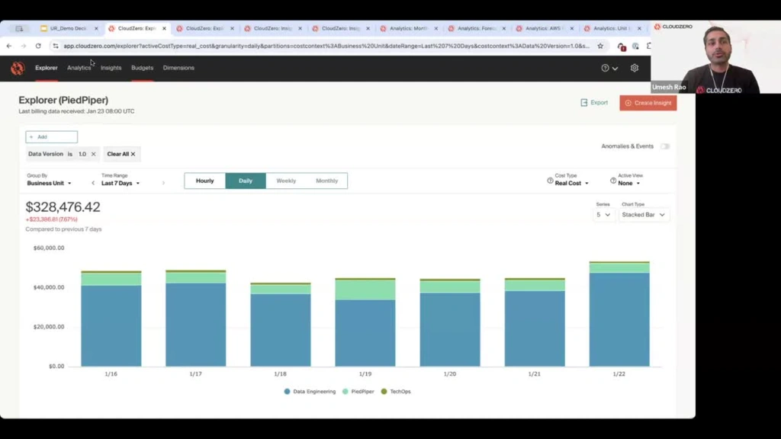The height and width of the screenshot is (439, 781).
Task: Go to next time range arrow
Action: 163,183
